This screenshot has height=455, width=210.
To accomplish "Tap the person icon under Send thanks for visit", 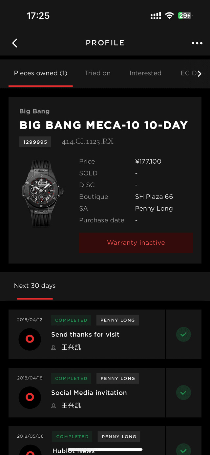I will coord(53,347).
